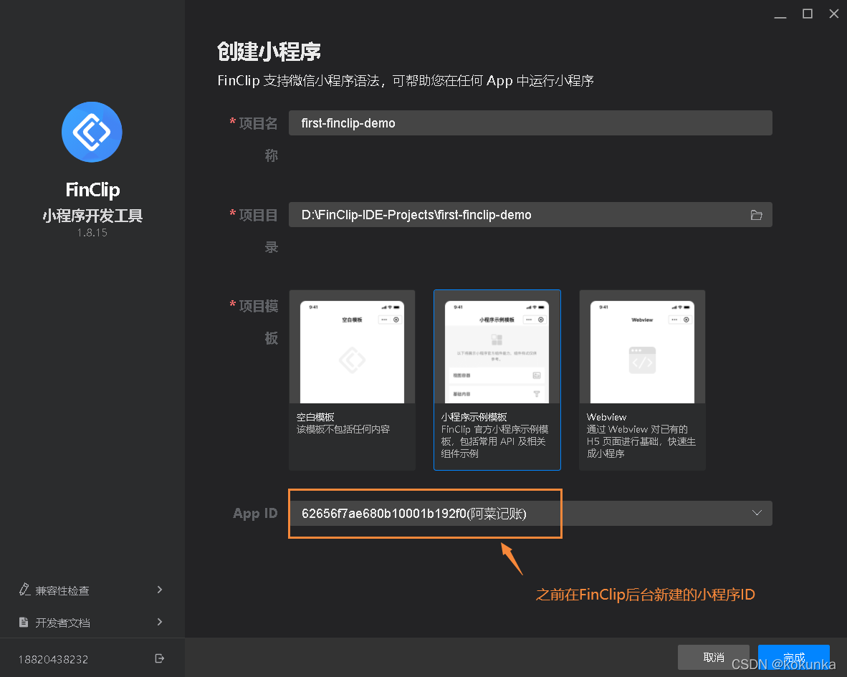Viewport: 847px width, 677px height.
Task: Click the 取消 button
Action: 713,657
